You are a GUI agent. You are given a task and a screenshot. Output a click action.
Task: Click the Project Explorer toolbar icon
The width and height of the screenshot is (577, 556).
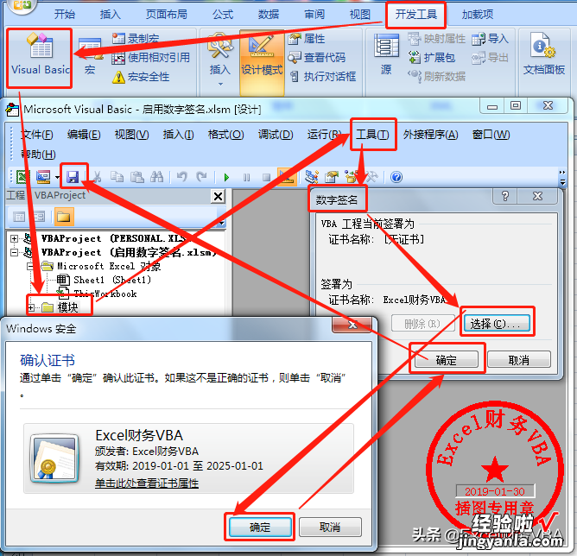[x=312, y=177]
